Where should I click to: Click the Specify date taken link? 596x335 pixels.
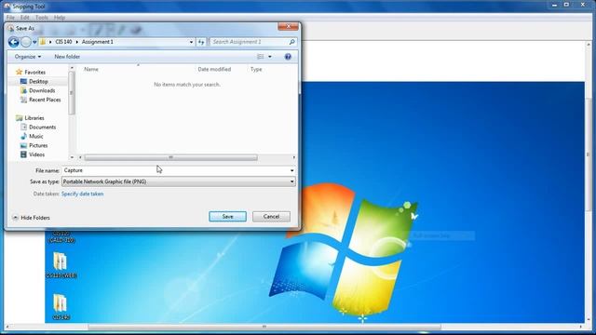coord(82,194)
